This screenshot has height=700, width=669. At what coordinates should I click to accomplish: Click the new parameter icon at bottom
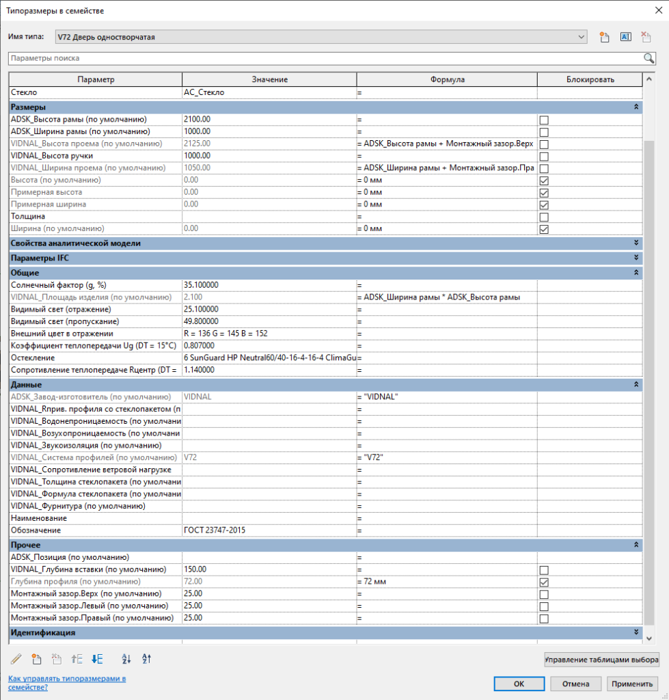(x=37, y=658)
